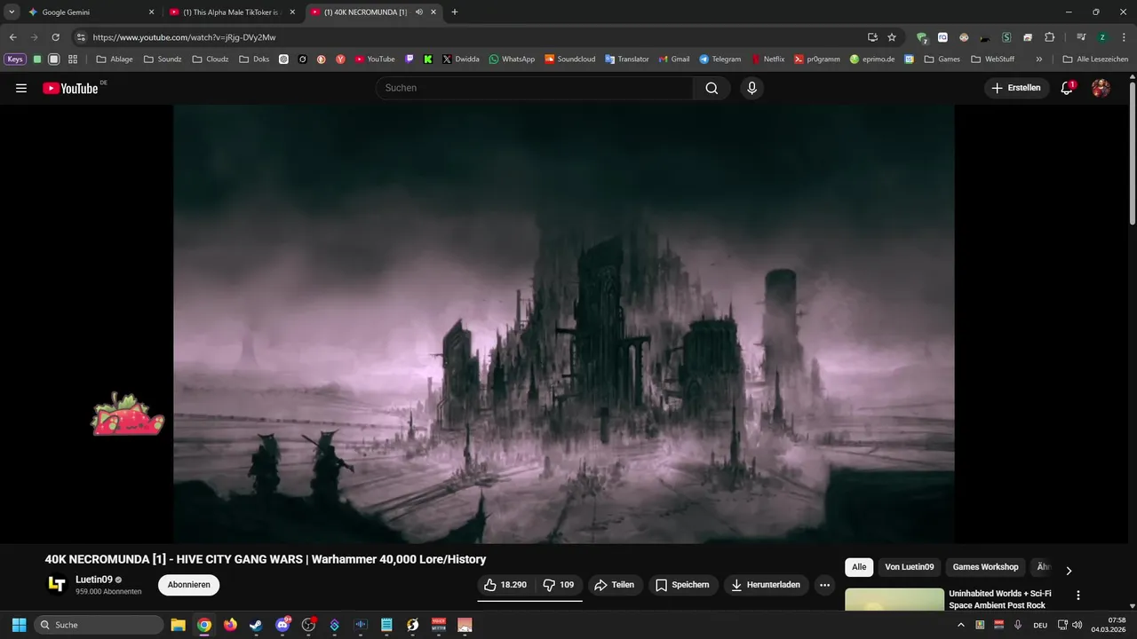
Task: Open the Dwidda X bookmark
Action: pos(460,59)
